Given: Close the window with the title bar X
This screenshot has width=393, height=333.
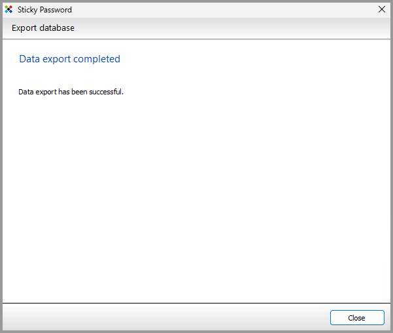Looking at the screenshot, I should (382, 10).
